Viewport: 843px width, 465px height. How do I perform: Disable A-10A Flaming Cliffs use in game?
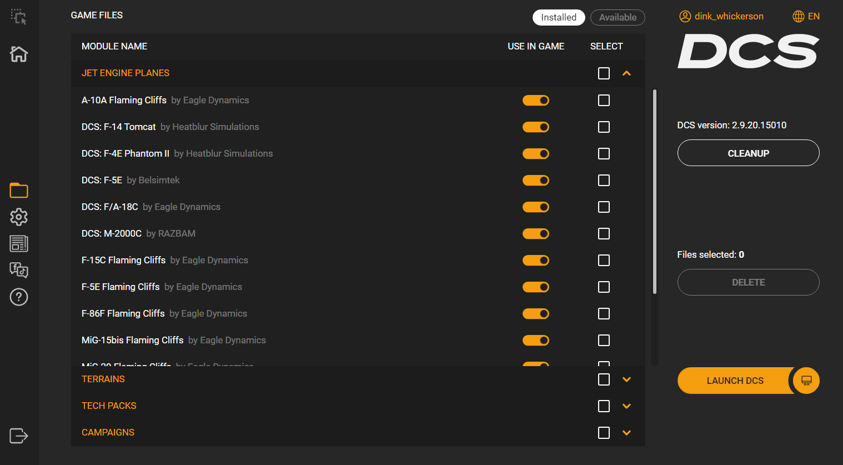click(536, 100)
